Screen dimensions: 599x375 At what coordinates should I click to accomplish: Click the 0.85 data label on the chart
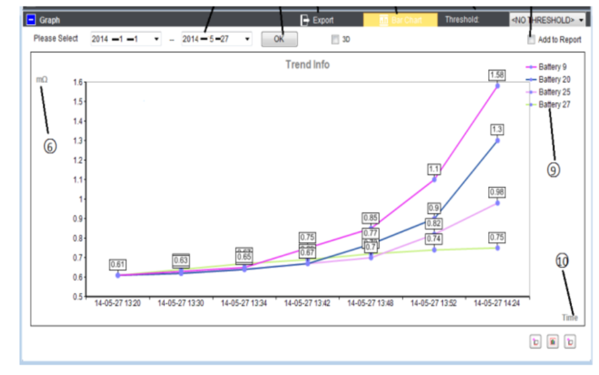tap(370, 218)
